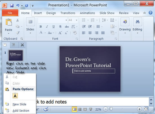
Task: Open the File backstage button
Action: coord(10,13)
